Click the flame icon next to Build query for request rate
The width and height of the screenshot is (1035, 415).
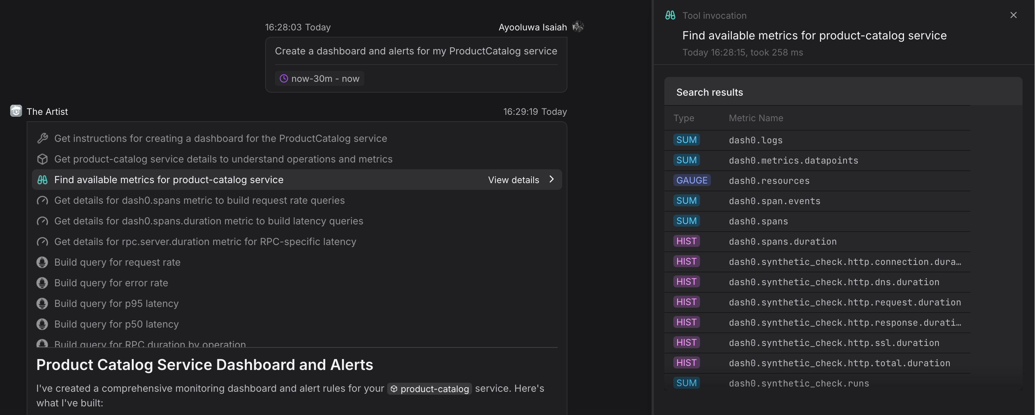(42, 263)
